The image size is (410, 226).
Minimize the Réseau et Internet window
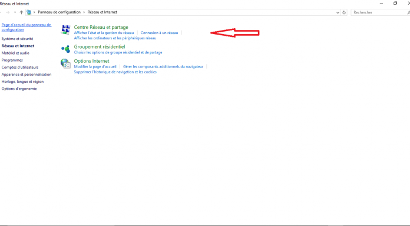click(x=382, y=4)
